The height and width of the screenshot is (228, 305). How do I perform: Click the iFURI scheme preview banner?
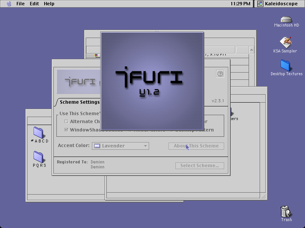79,82
